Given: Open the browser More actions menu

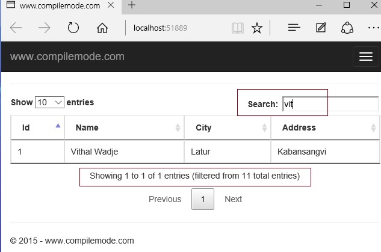Looking at the screenshot, I should [373, 28].
